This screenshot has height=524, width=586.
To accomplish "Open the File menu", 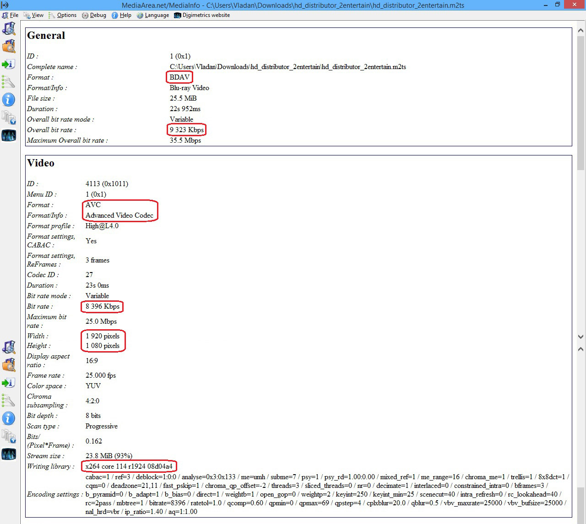I will point(11,15).
